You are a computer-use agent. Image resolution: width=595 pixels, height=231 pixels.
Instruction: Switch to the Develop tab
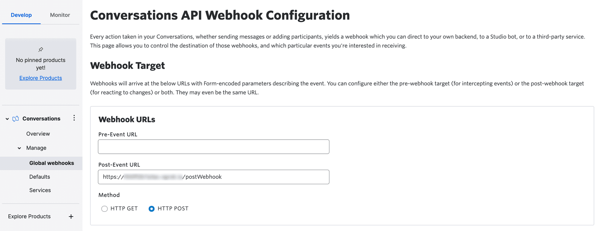coord(21,15)
